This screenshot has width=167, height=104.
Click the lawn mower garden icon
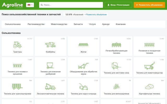click(x=83, y=87)
